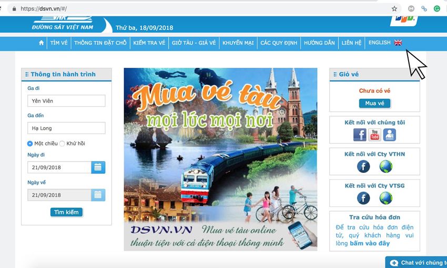This screenshot has height=268, width=447.
Task: Select the Một chiều radio option
Action: tap(30, 143)
